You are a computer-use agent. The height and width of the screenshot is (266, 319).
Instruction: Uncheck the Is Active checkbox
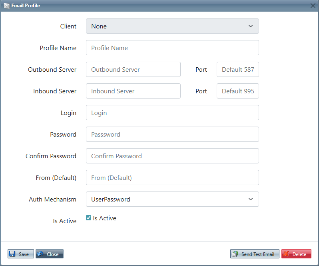(89, 218)
